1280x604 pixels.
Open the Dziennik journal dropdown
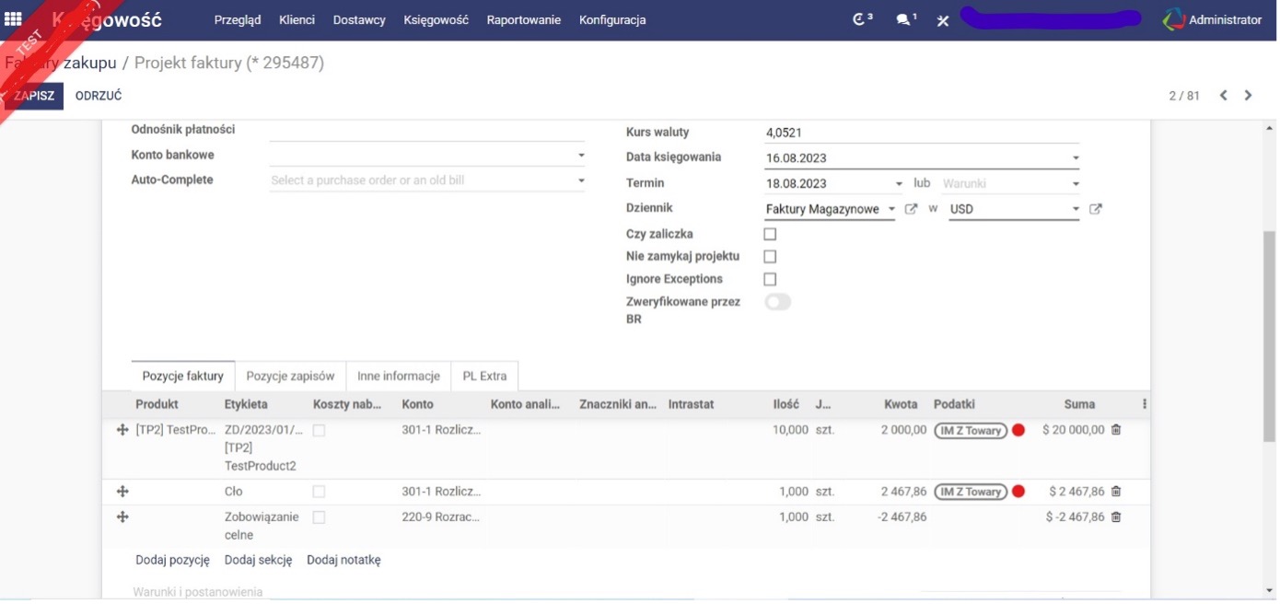[x=891, y=210]
